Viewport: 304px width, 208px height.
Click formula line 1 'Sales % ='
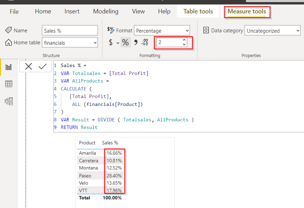(x=74, y=65)
